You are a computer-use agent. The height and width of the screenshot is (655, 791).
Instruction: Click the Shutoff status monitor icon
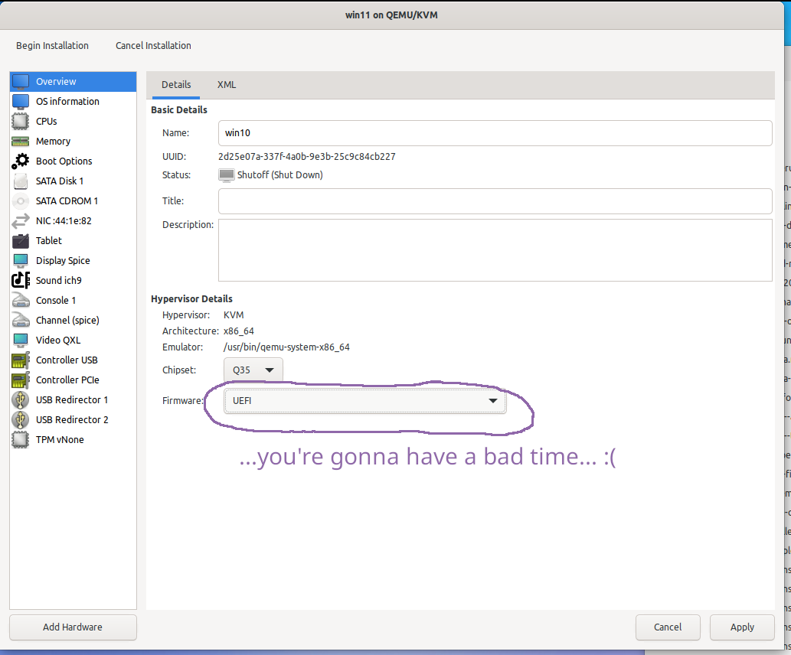coord(227,175)
